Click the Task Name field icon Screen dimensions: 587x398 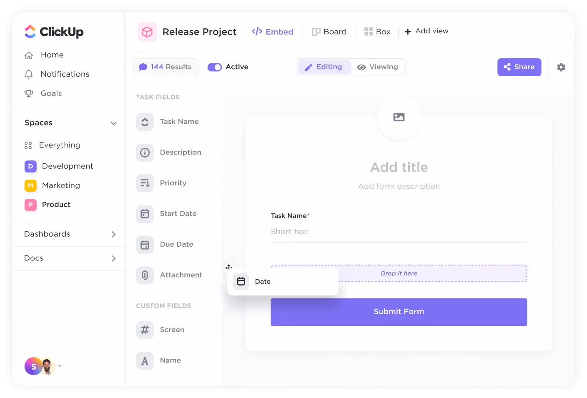[145, 122]
